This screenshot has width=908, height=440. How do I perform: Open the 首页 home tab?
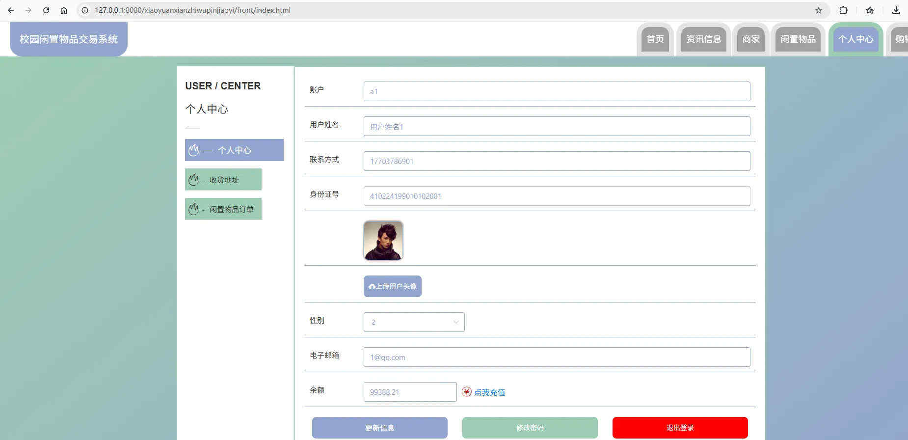click(655, 39)
